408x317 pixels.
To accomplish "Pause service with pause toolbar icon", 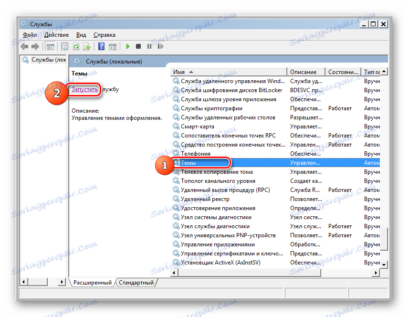I will click(x=149, y=46).
